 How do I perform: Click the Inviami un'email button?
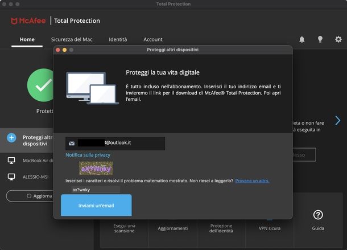pyautogui.click(x=96, y=205)
